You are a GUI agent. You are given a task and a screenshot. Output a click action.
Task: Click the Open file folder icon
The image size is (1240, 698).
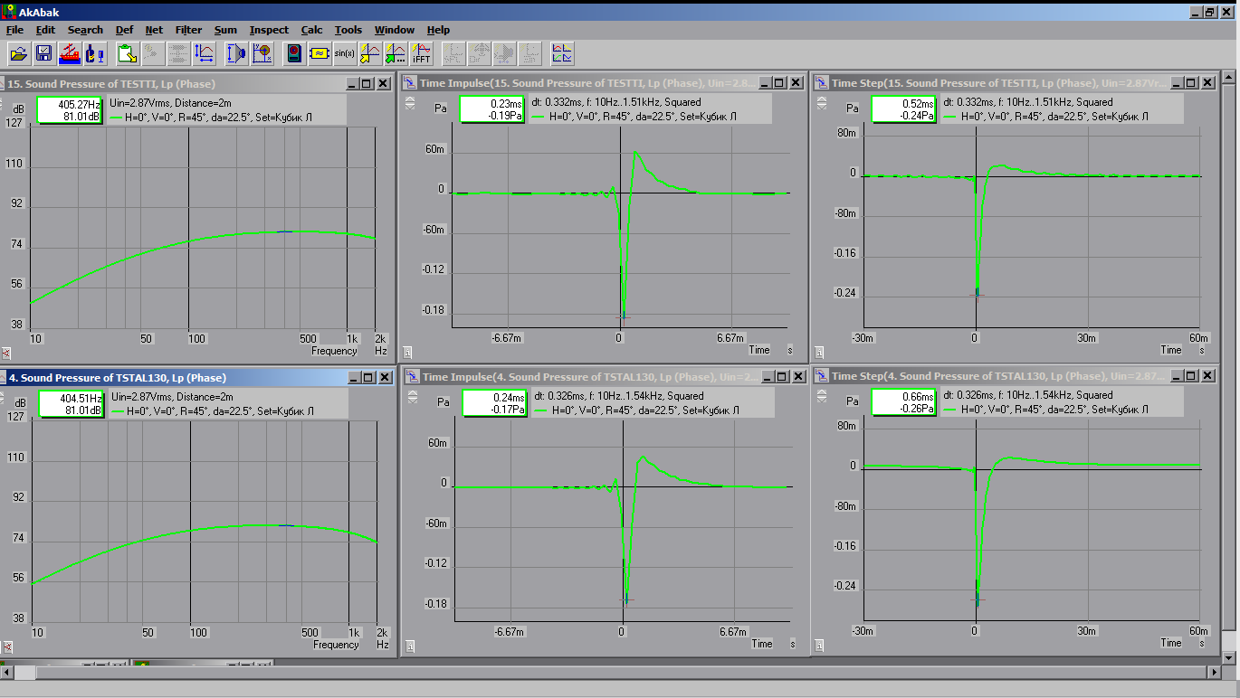(x=19, y=54)
